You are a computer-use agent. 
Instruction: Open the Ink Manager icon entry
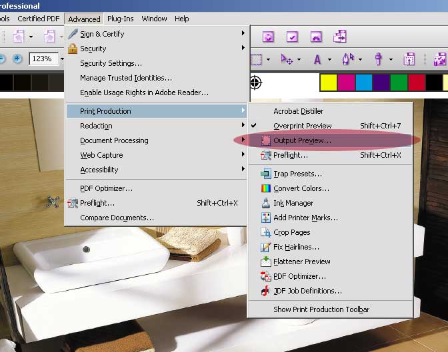tap(266, 203)
